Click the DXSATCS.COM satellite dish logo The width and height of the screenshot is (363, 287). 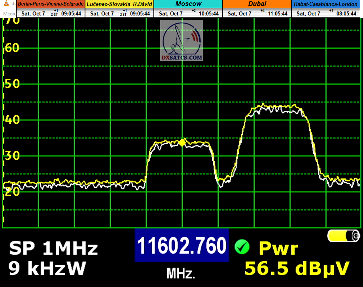pos(181,41)
